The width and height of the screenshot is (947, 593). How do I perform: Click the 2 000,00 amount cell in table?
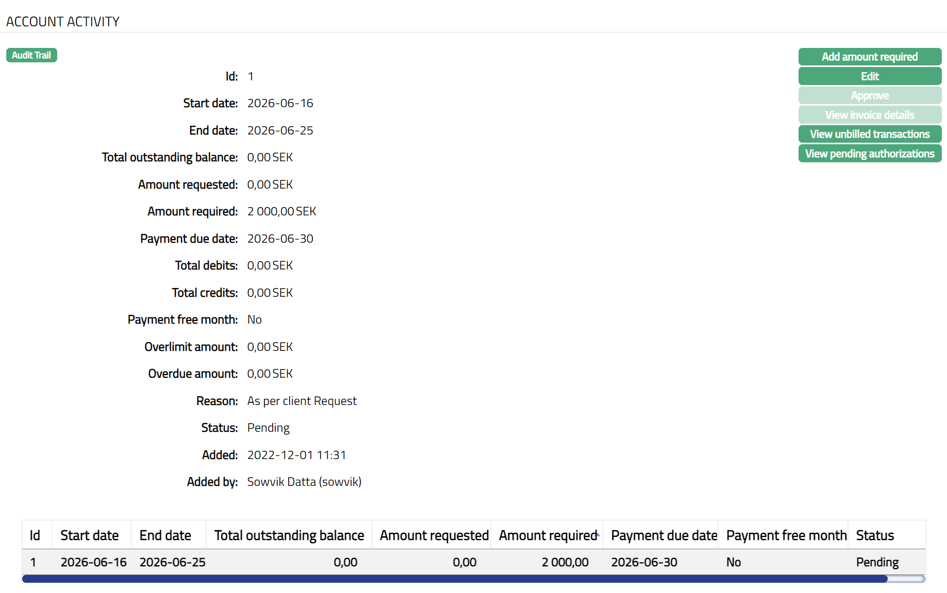(x=564, y=562)
